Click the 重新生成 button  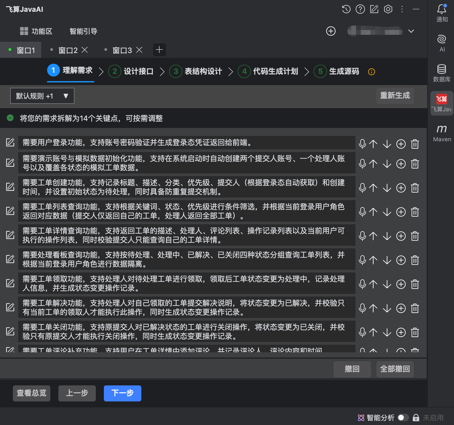(395, 95)
